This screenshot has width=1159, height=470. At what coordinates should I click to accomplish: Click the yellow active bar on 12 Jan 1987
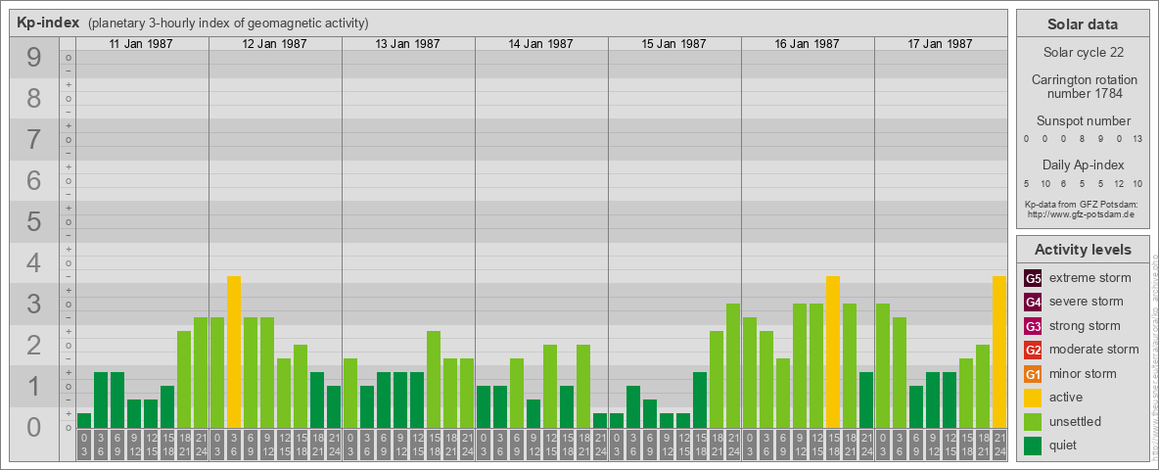(x=234, y=352)
